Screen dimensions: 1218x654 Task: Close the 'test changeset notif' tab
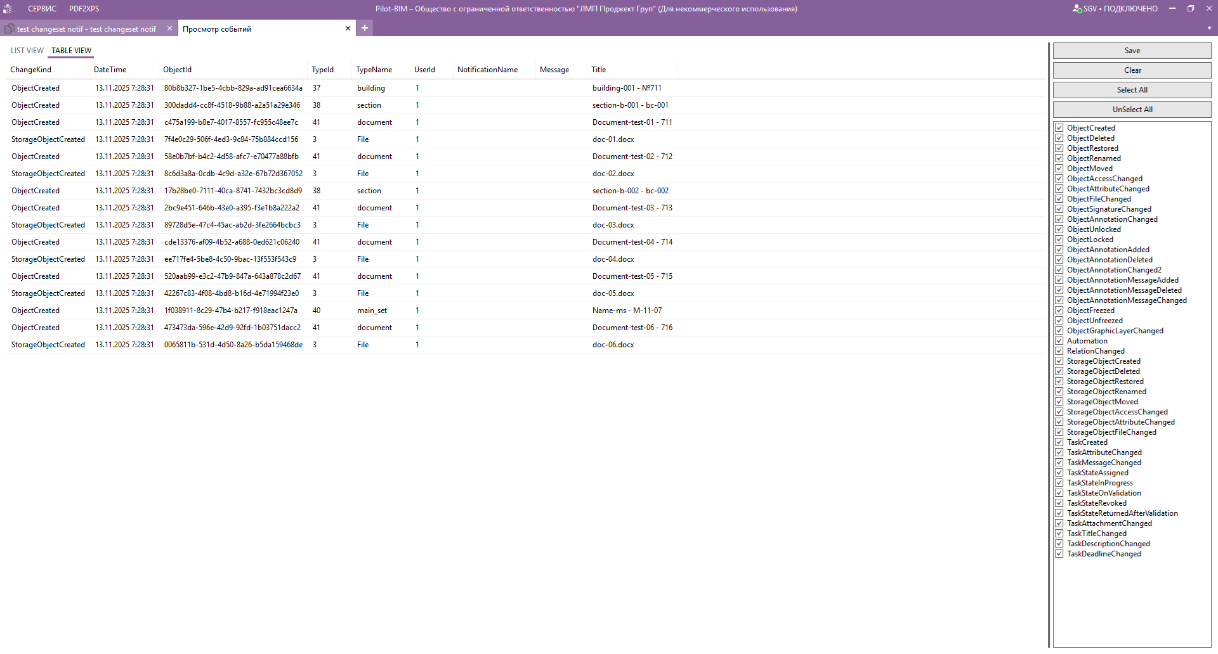(x=169, y=29)
